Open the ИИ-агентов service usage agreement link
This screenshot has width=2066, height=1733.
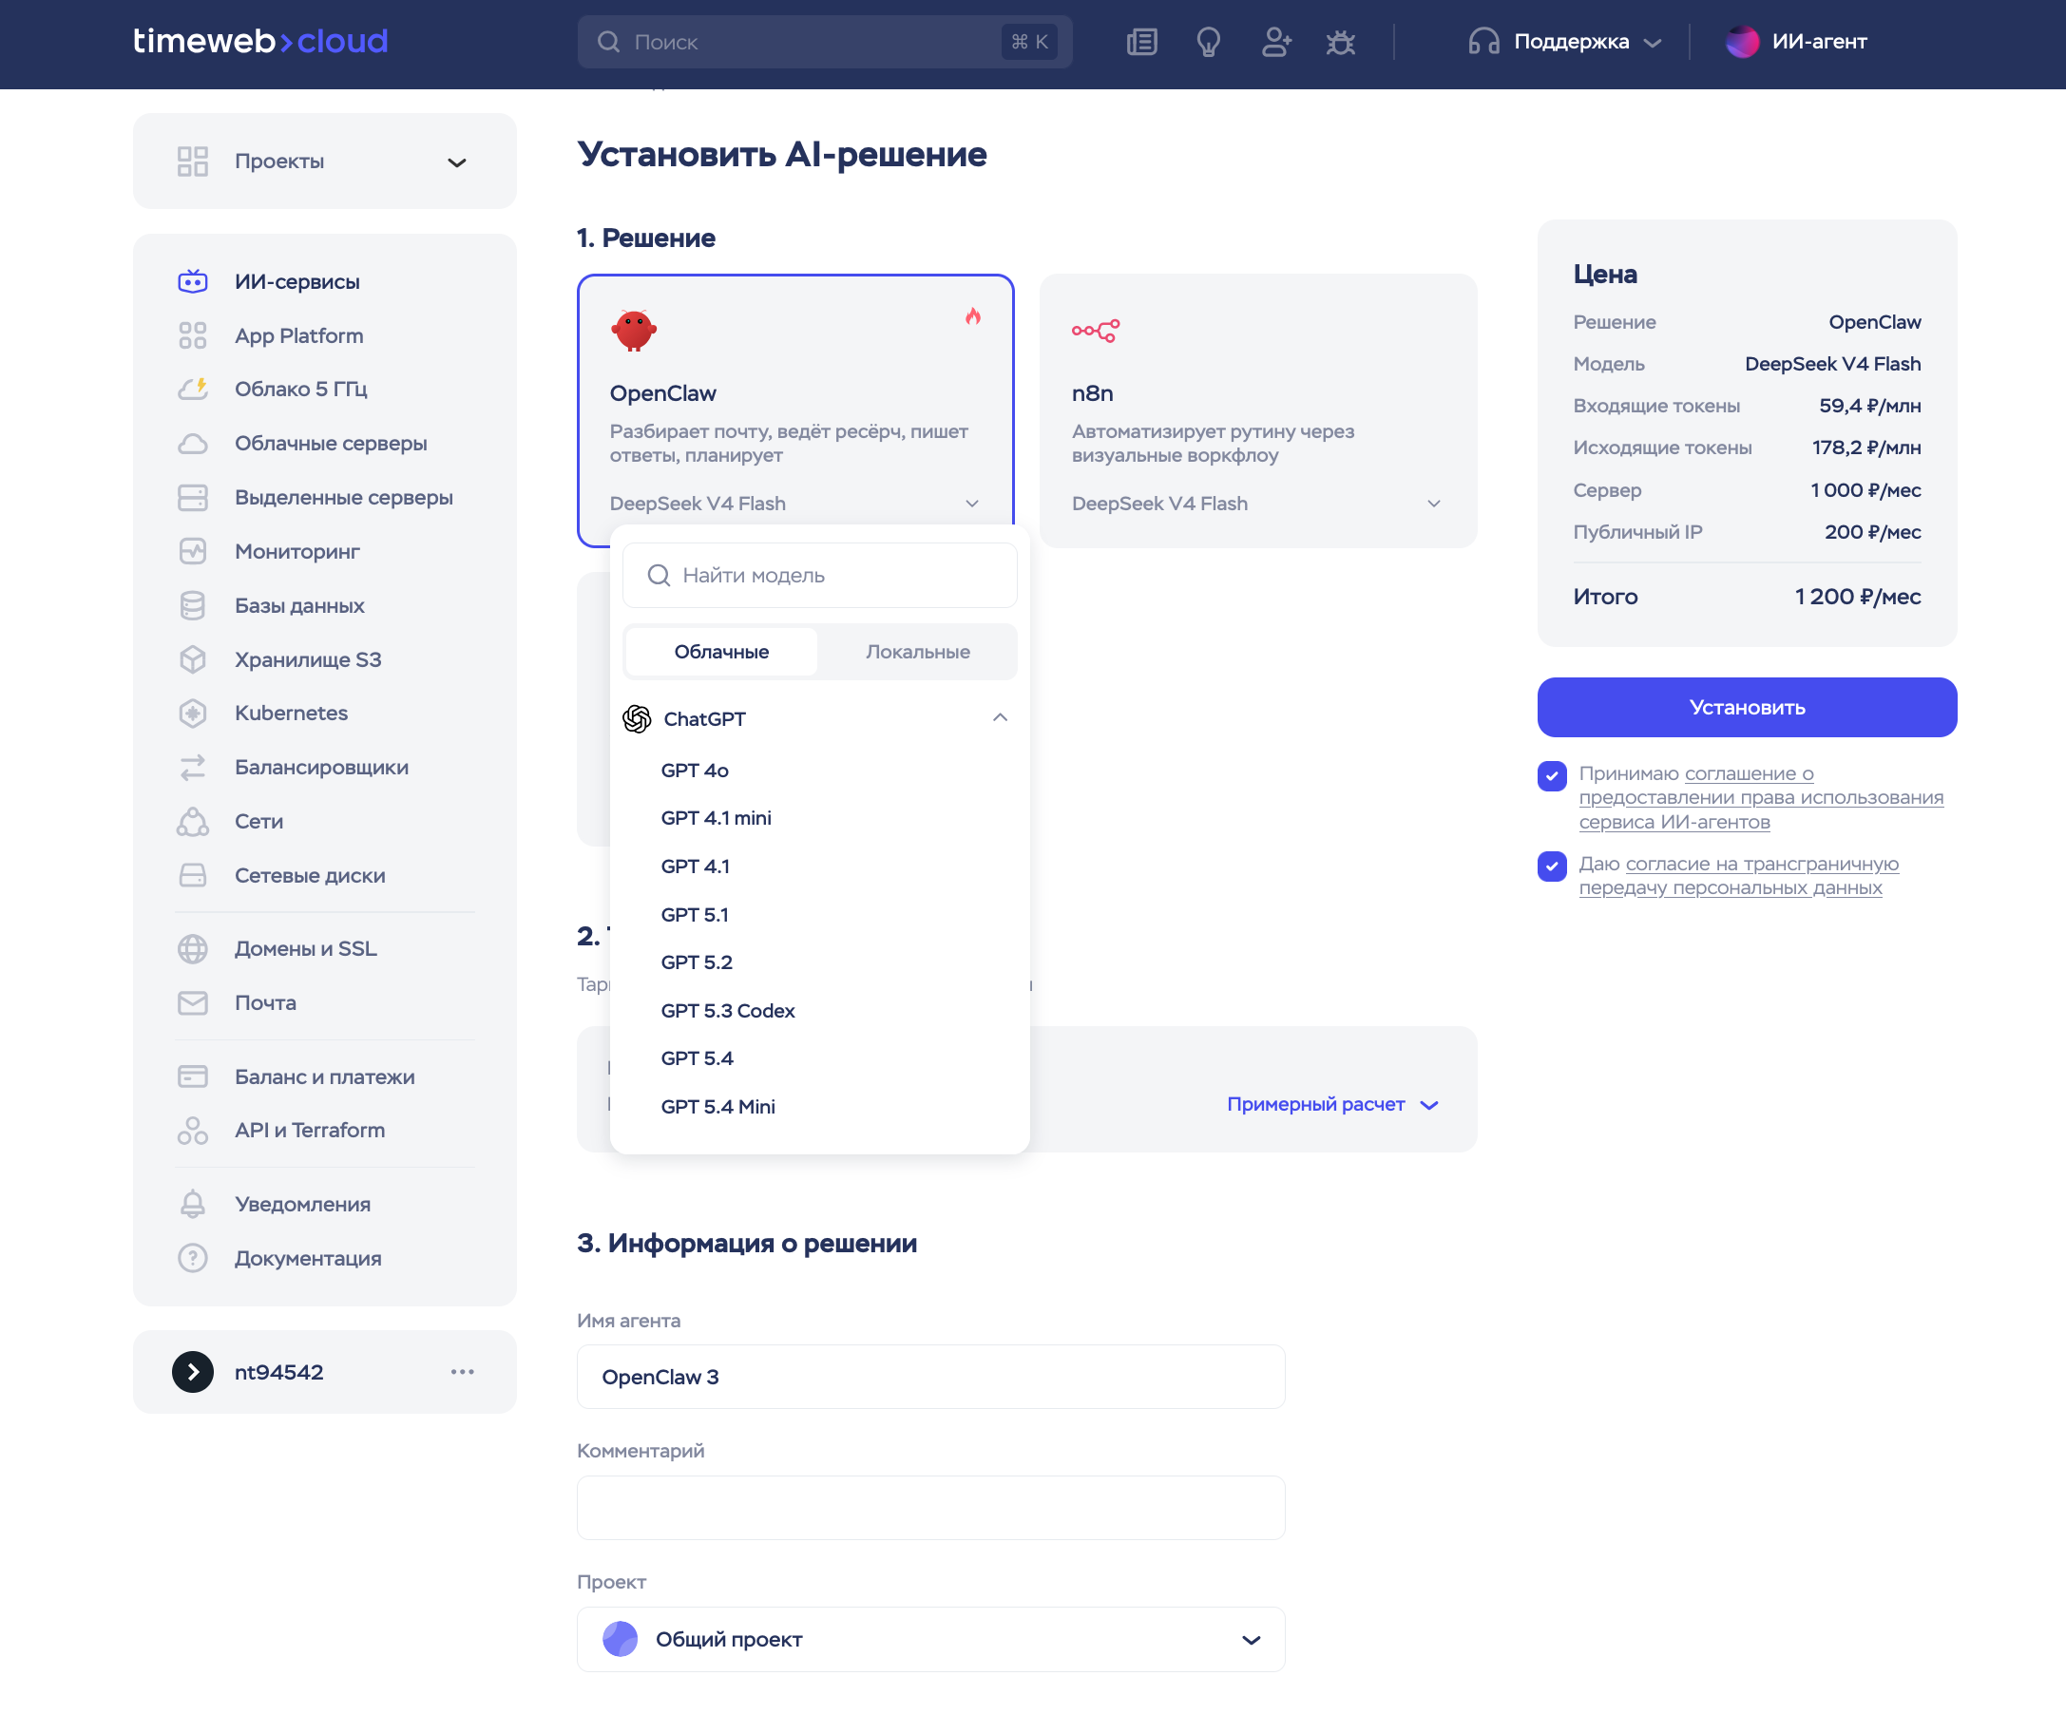(1761, 798)
